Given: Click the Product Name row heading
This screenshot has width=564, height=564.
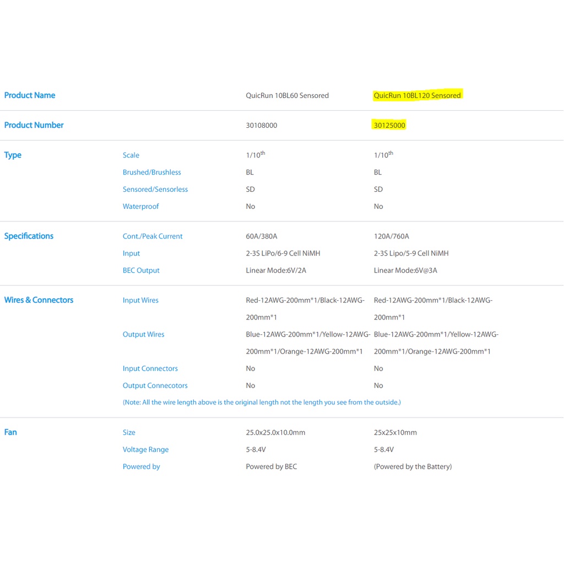Looking at the screenshot, I should click(x=30, y=95).
